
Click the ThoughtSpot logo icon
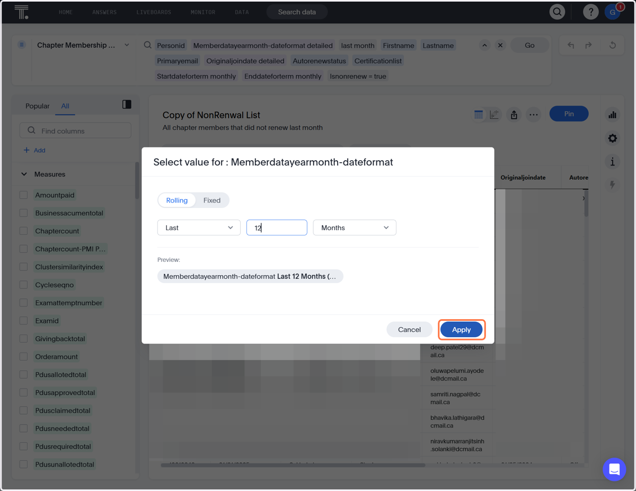click(21, 12)
